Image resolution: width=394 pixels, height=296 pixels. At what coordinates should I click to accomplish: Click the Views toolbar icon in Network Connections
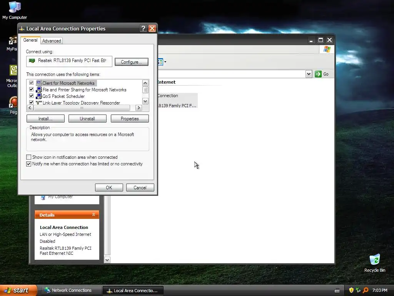(160, 62)
